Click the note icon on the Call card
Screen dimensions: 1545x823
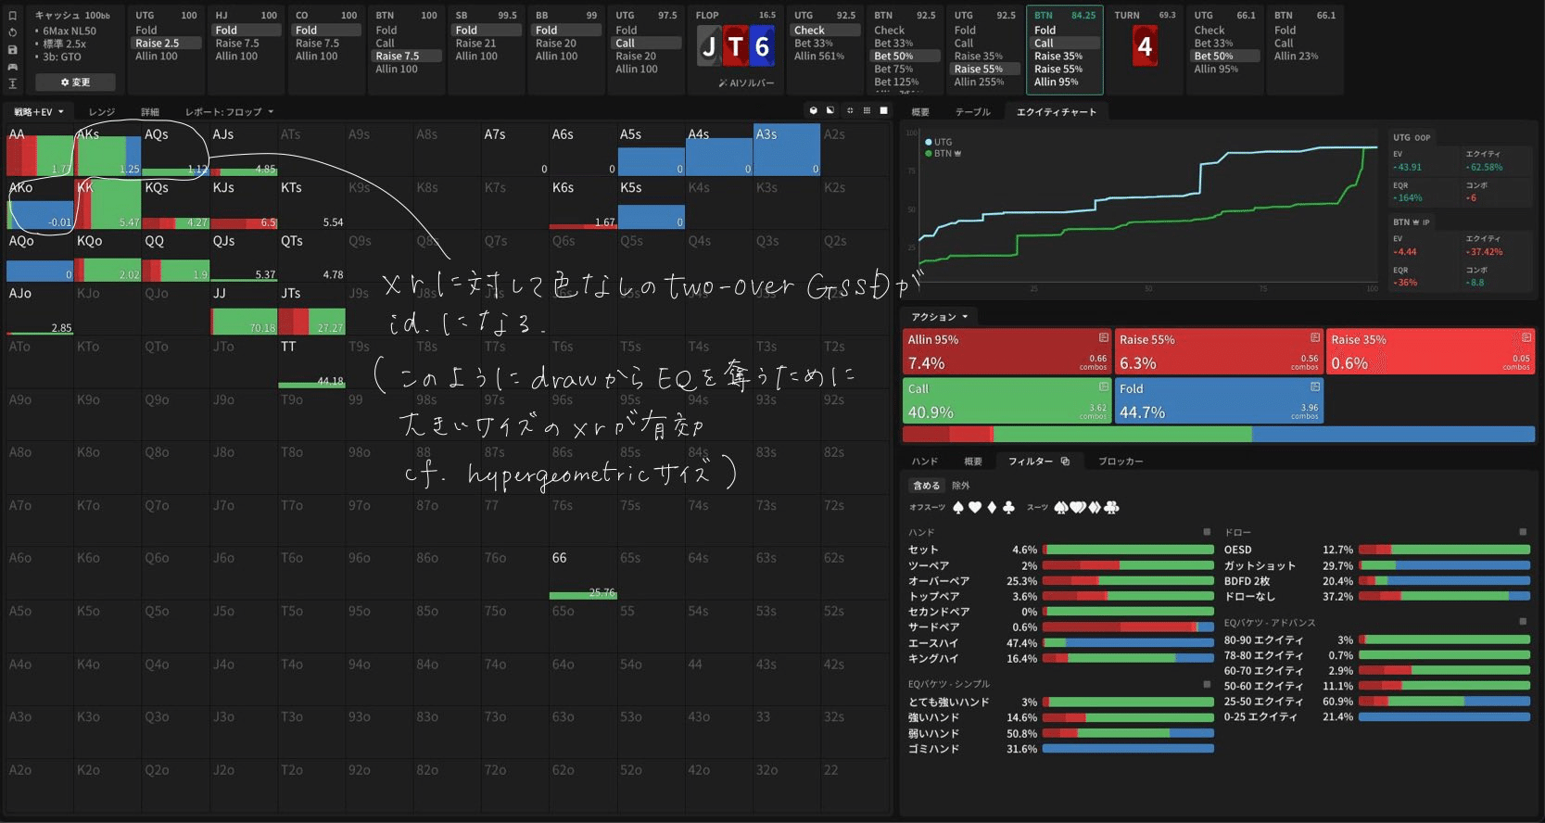(1103, 386)
